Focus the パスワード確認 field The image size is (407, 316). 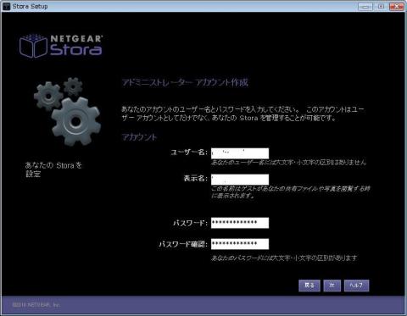point(240,244)
